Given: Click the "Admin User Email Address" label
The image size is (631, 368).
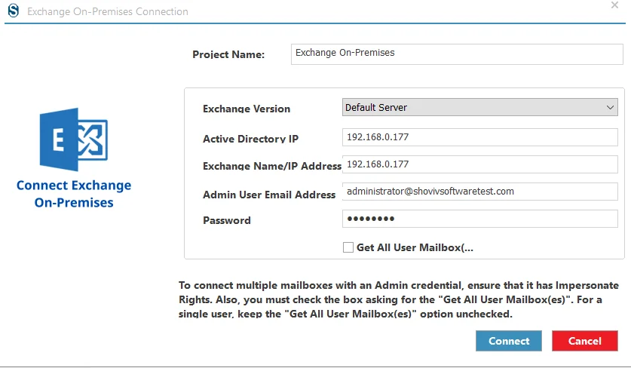Looking at the screenshot, I should [x=269, y=195].
